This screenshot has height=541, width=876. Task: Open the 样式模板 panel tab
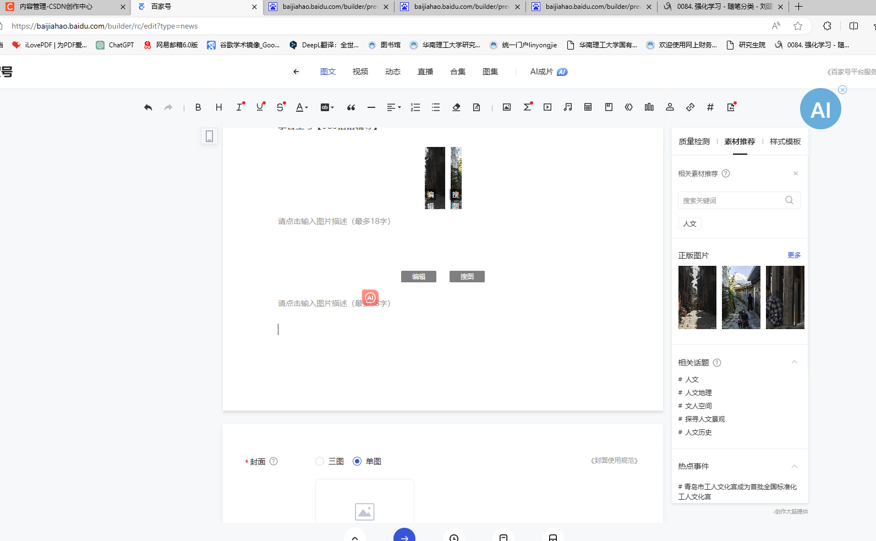click(x=785, y=141)
